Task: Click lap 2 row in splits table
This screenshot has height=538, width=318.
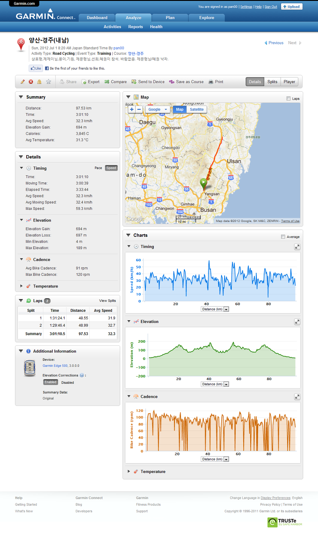Action: (68, 325)
